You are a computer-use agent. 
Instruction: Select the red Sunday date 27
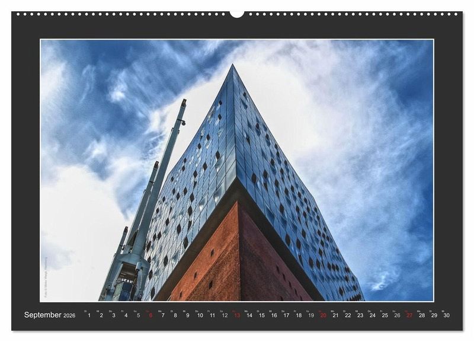pos(409,315)
